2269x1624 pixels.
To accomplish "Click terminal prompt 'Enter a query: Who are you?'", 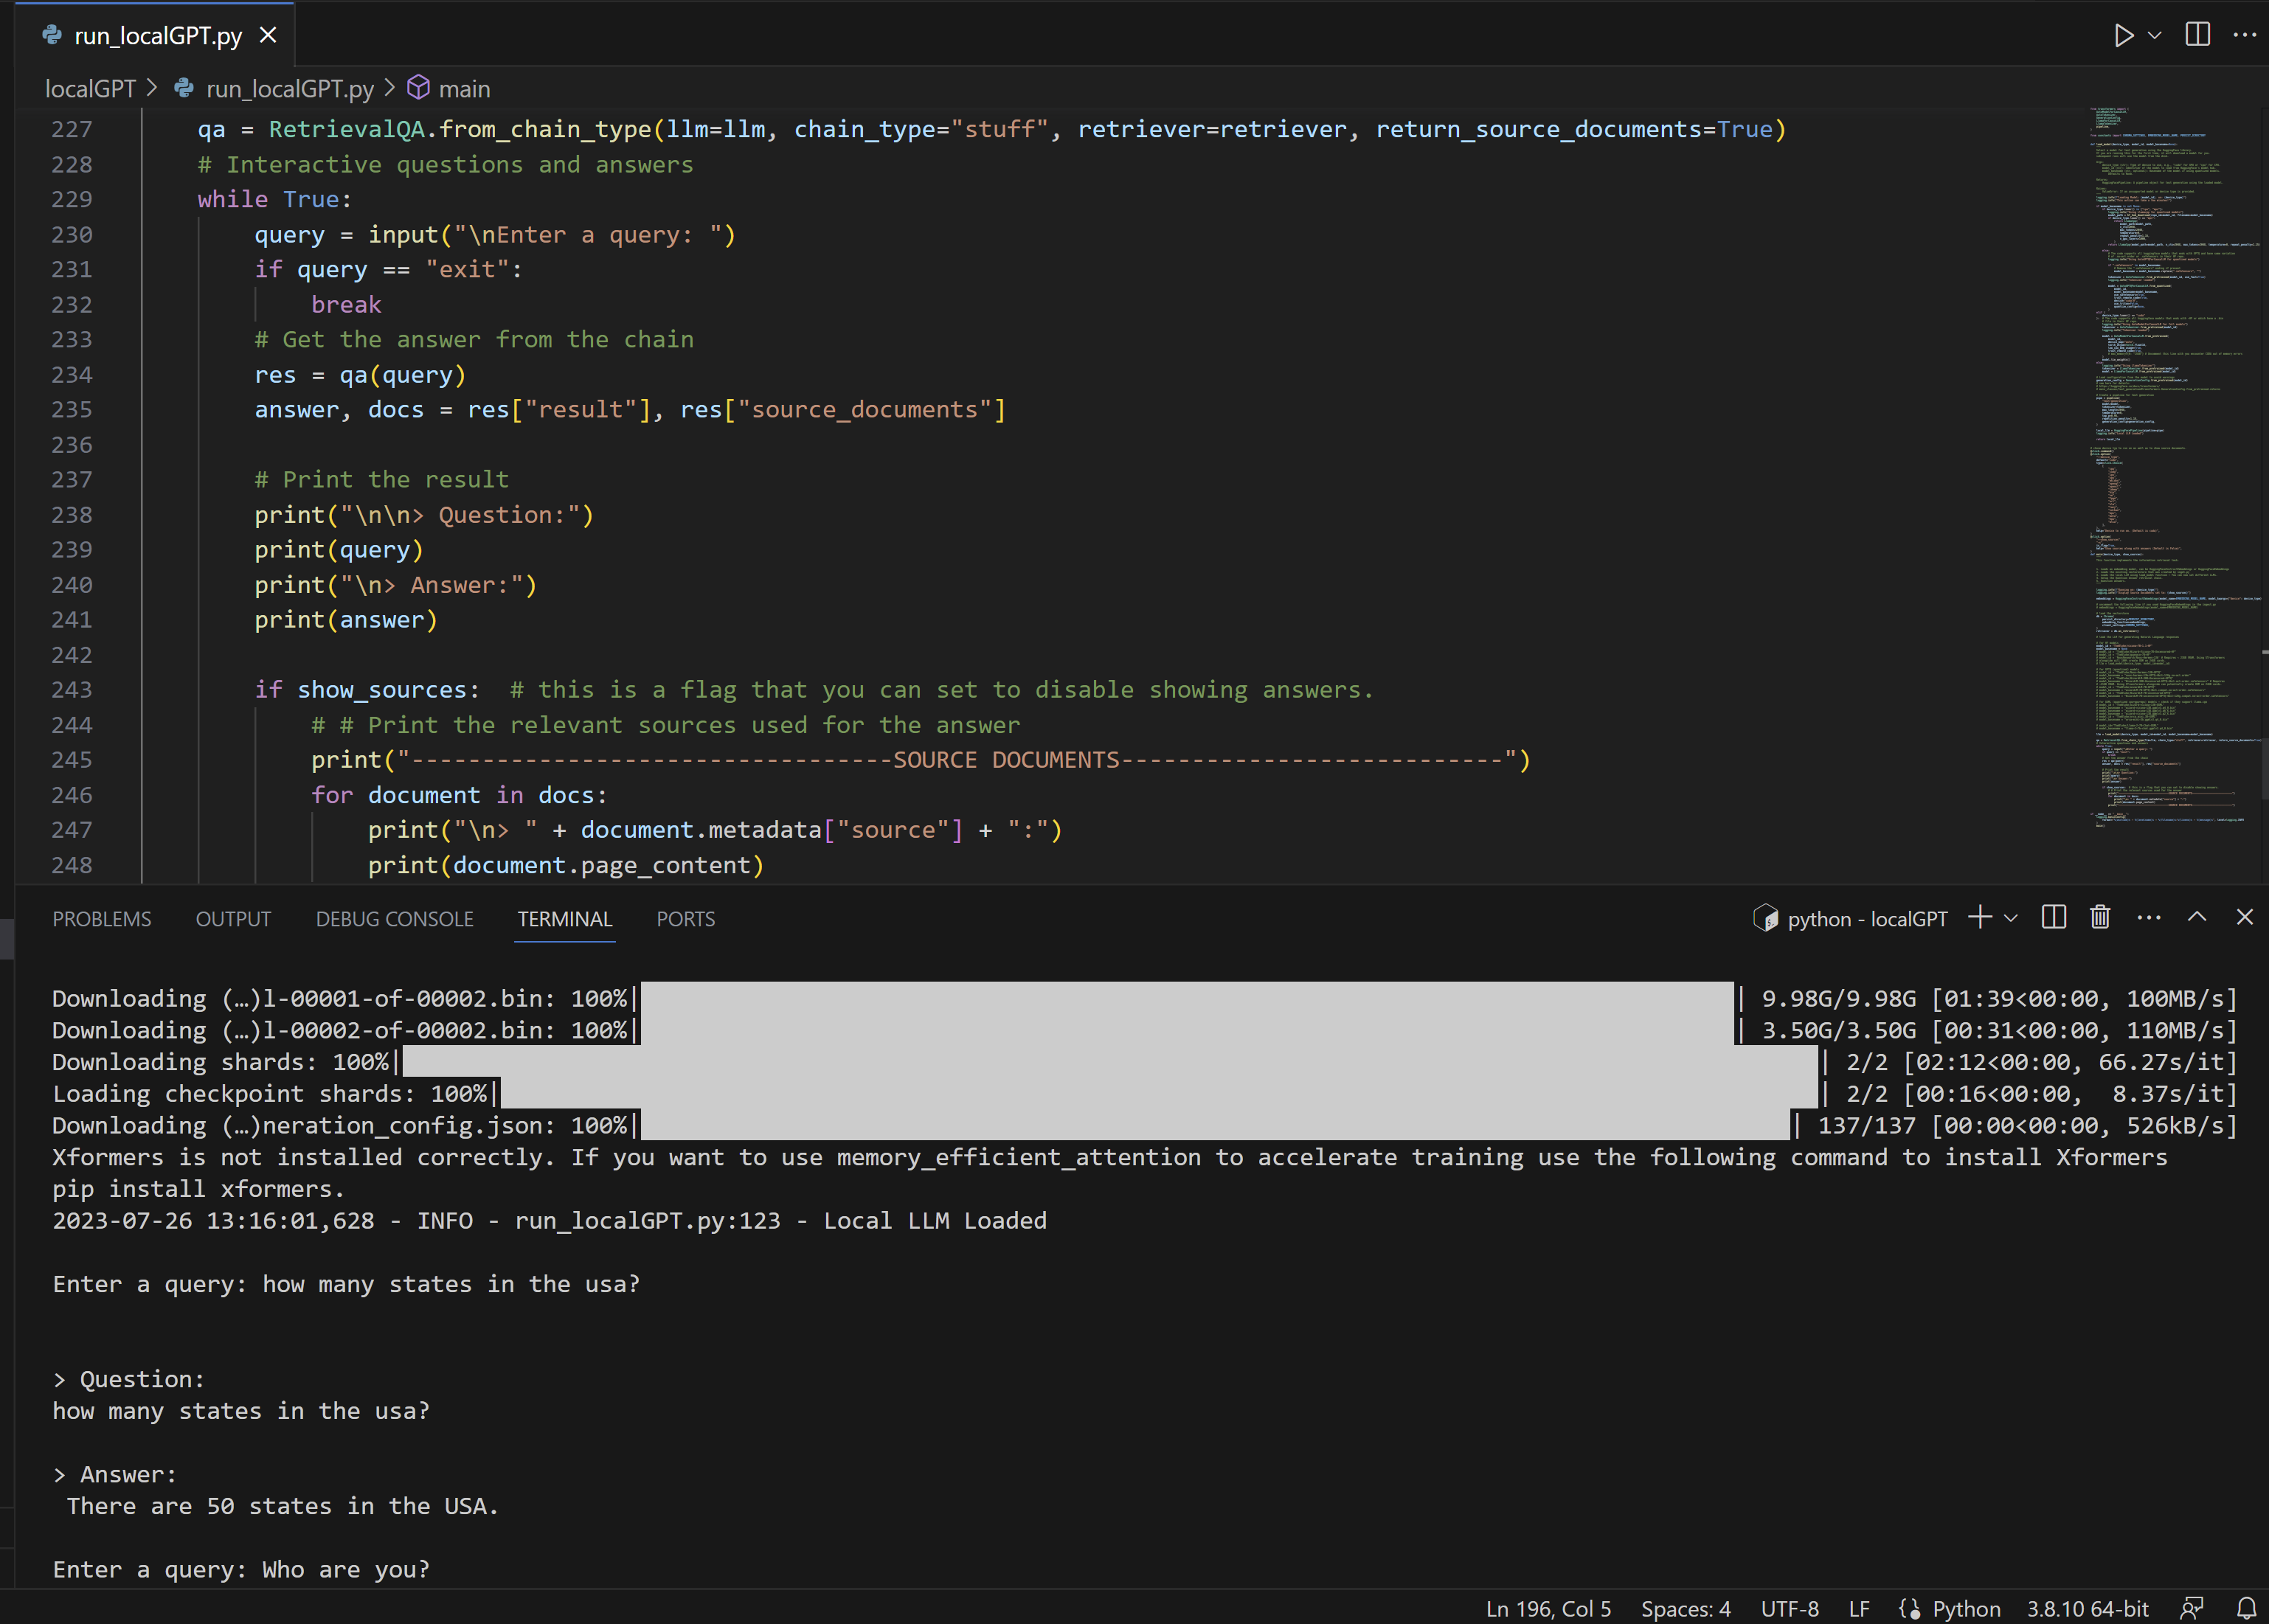I will coord(241,1569).
